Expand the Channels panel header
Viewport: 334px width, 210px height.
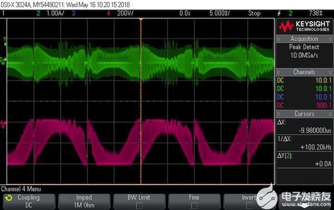click(304, 72)
